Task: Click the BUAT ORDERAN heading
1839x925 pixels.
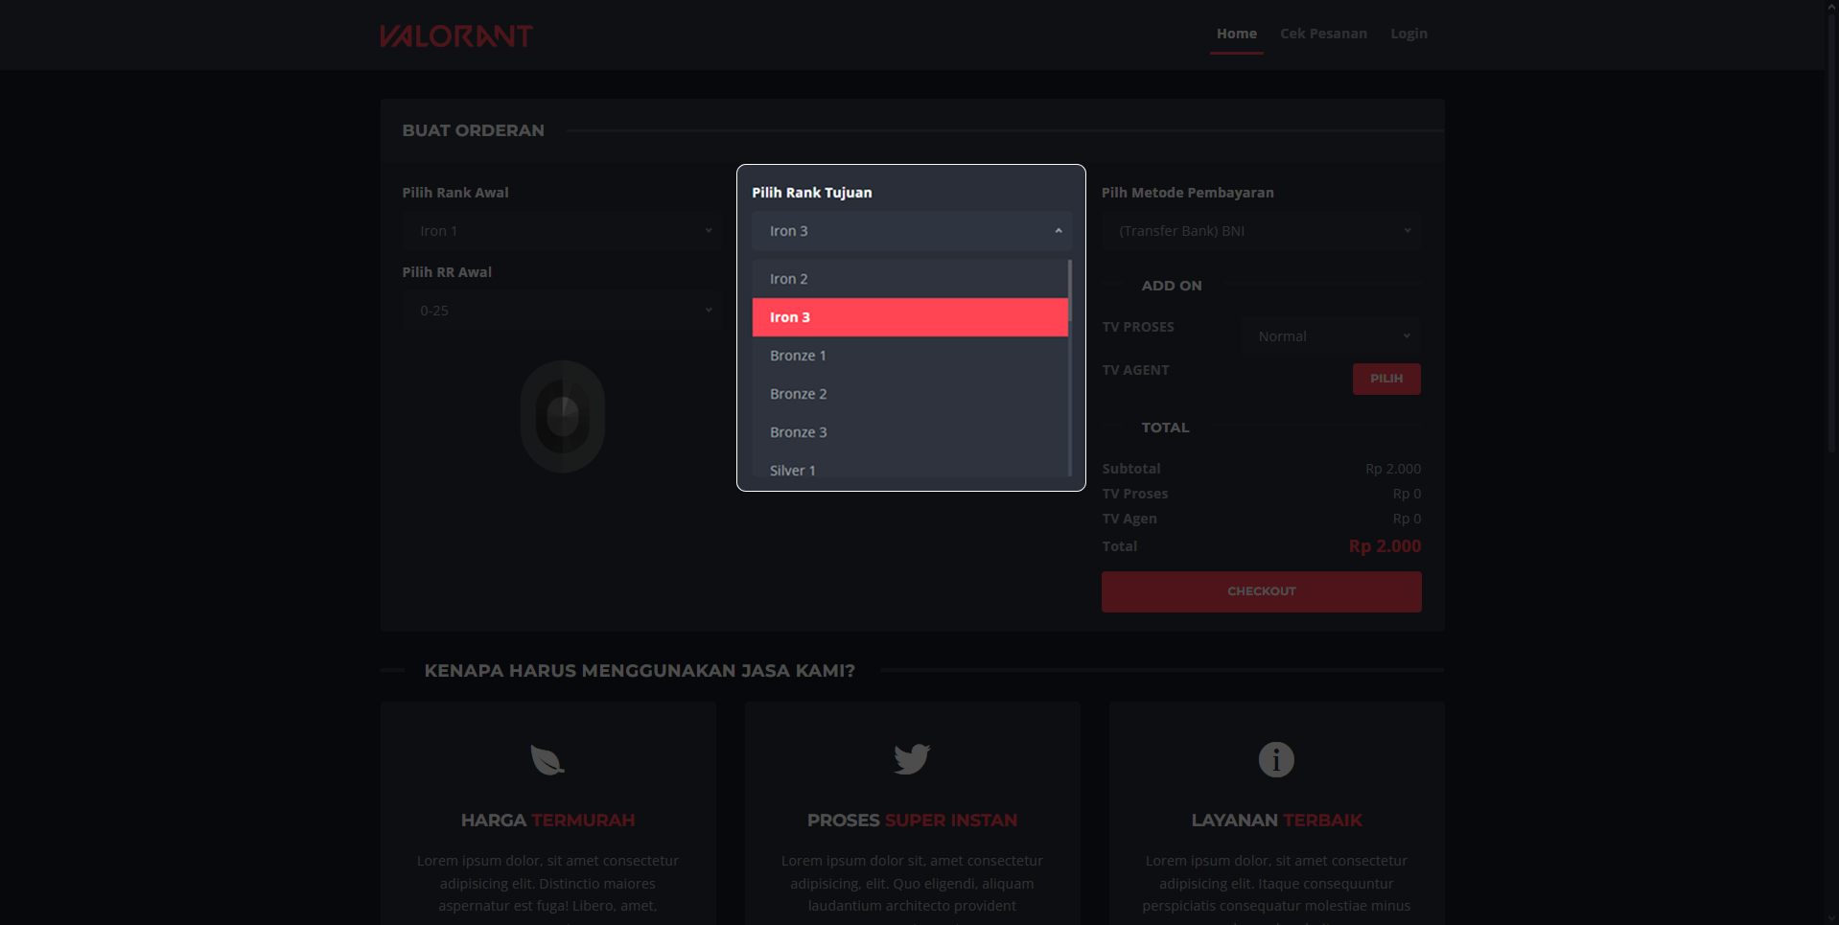Action: click(473, 130)
